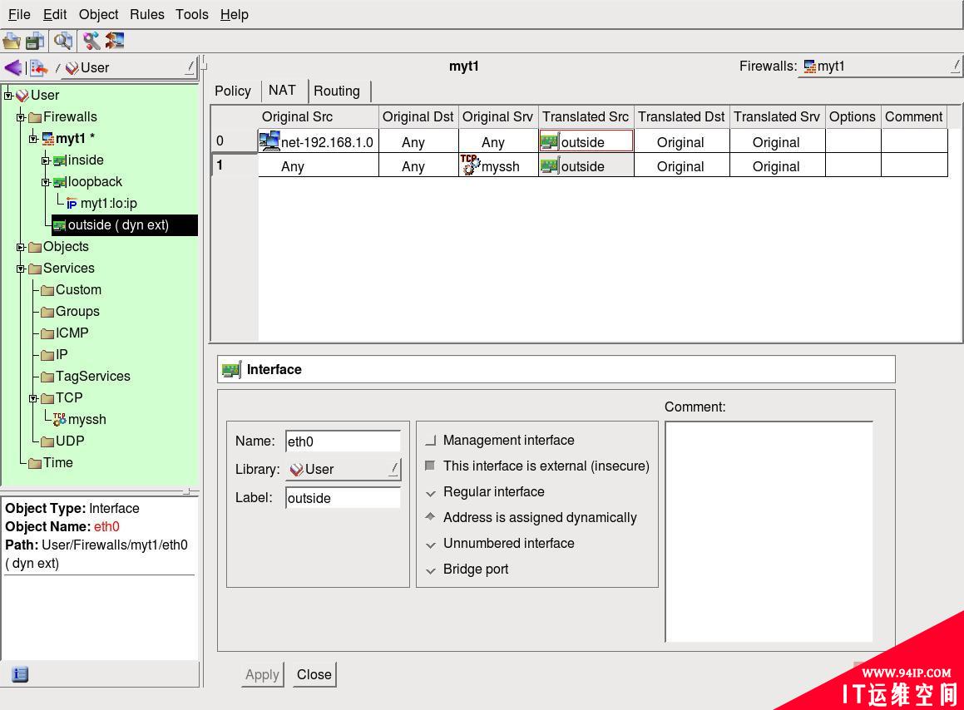Open the Object menu
Viewport: 964px width, 710px height.
(x=98, y=14)
